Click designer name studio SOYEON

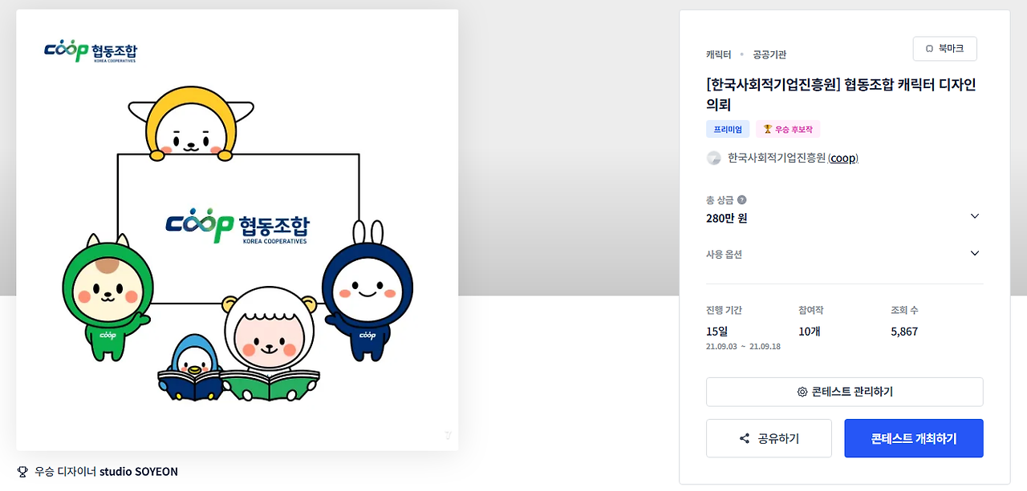(x=139, y=472)
